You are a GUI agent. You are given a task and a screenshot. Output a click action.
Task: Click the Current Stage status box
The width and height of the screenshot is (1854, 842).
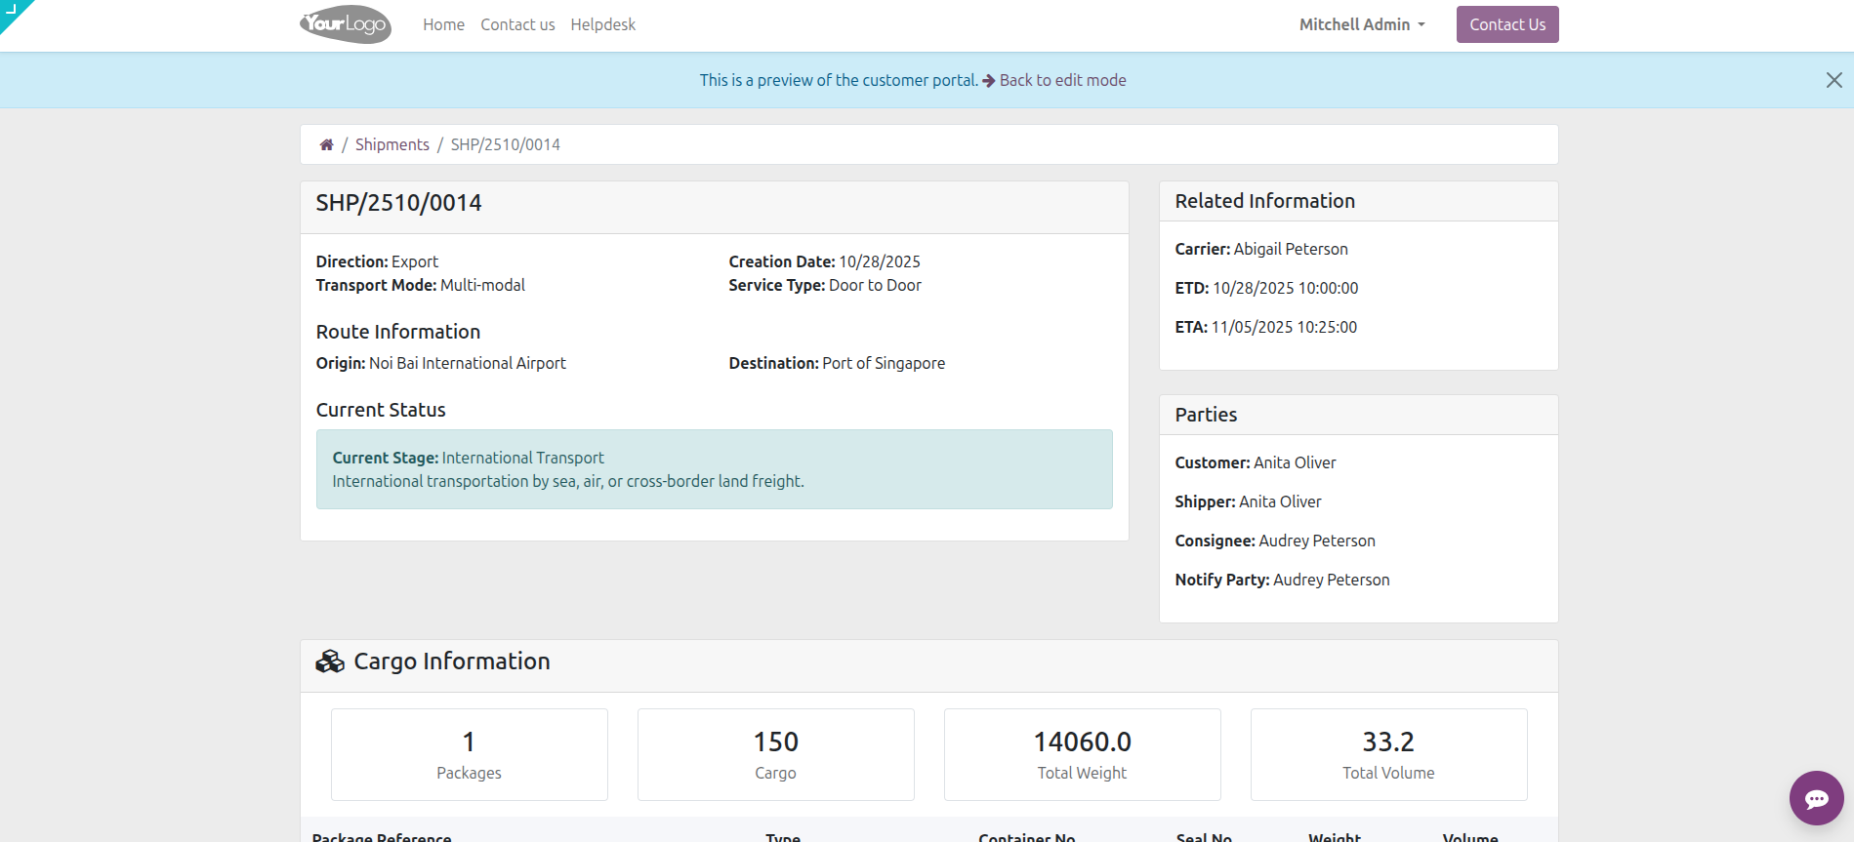714,469
